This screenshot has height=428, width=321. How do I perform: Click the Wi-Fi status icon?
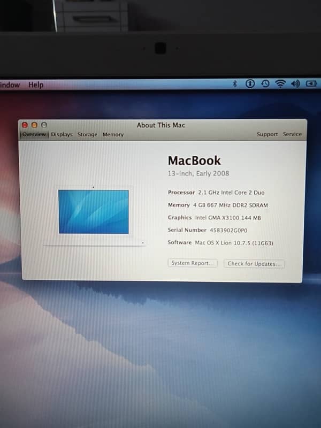coord(280,84)
